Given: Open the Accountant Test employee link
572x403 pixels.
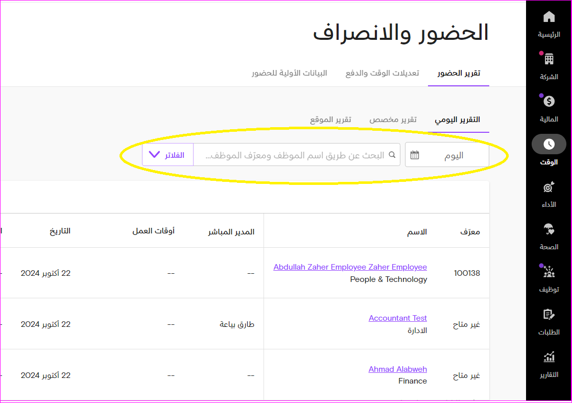Looking at the screenshot, I should pos(397,318).
